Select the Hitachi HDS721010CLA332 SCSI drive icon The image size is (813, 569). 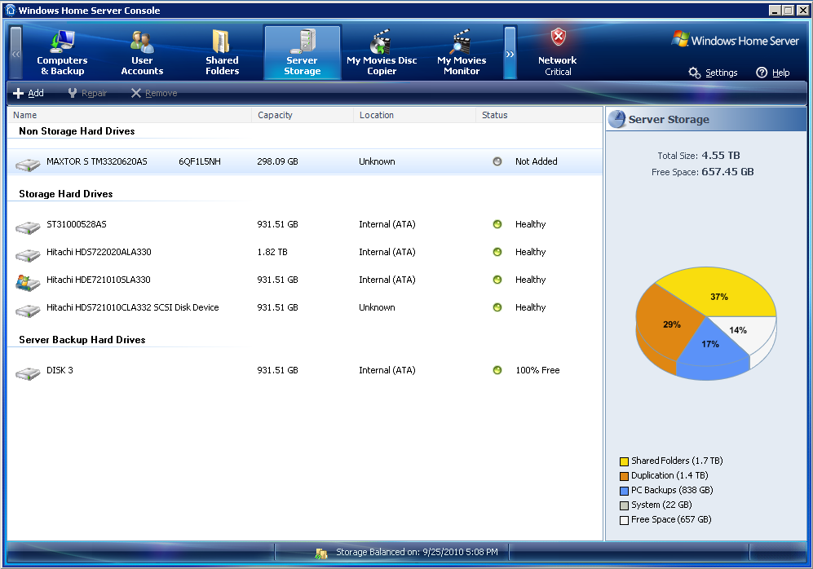[x=28, y=311]
